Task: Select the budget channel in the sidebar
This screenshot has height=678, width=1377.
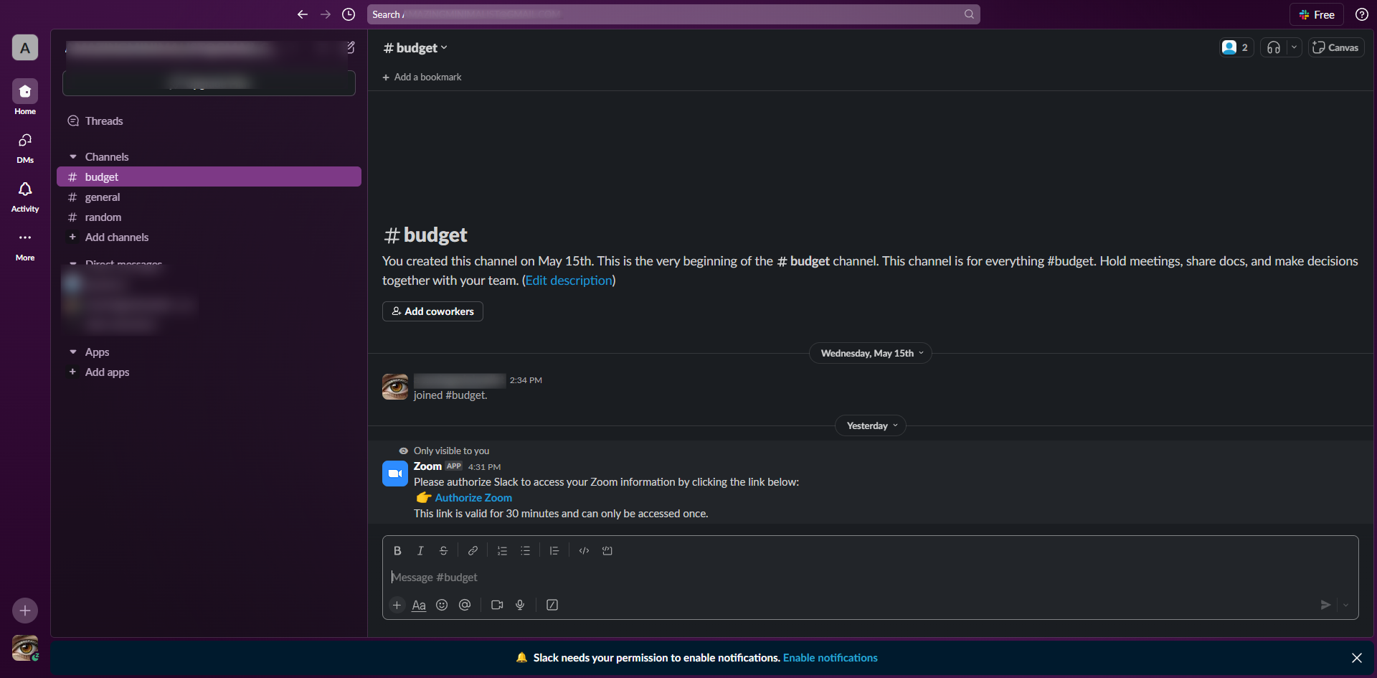Action: pyautogui.click(x=209, y=176)
